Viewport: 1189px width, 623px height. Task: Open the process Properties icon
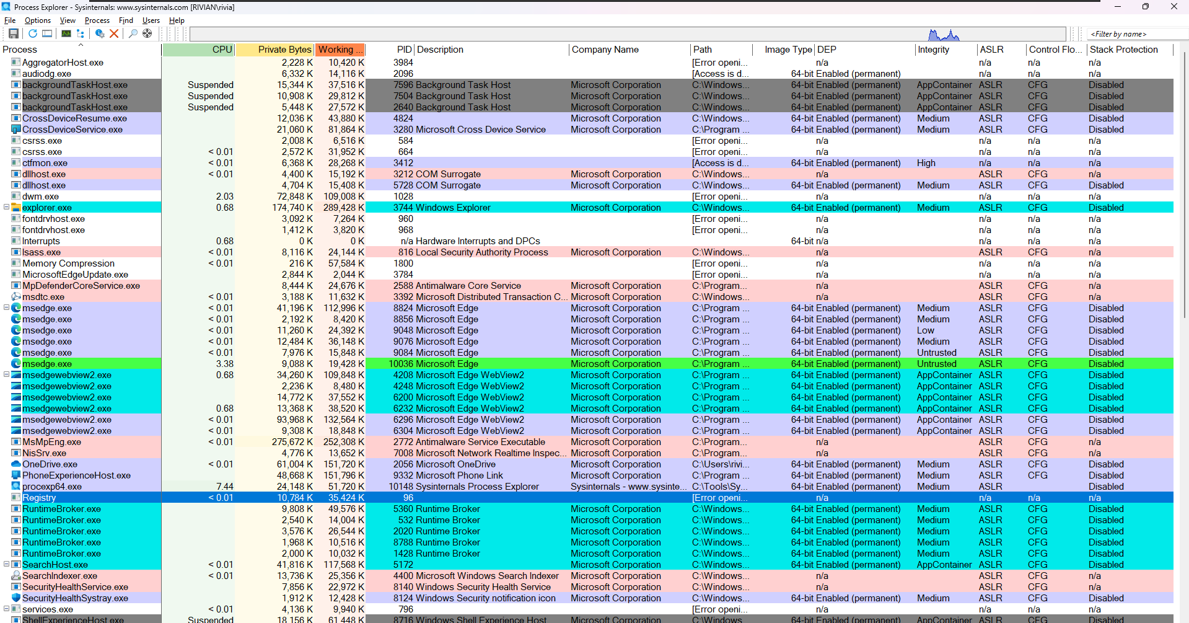tap(99, 33)
